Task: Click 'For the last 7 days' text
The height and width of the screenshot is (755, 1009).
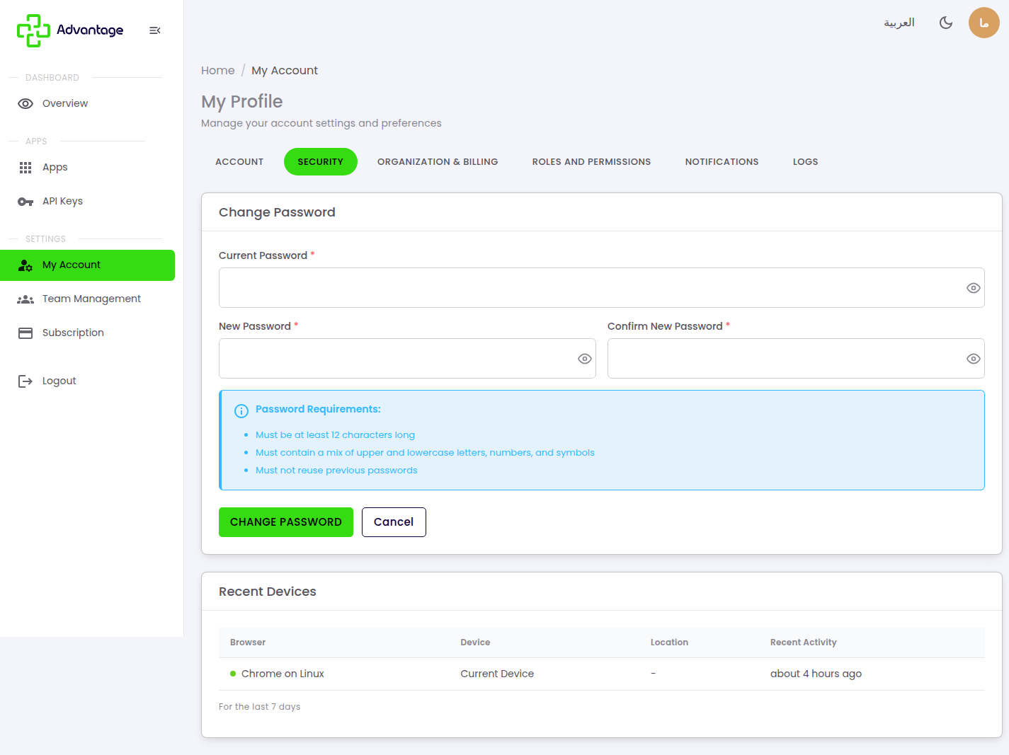Action: (260, 707)
